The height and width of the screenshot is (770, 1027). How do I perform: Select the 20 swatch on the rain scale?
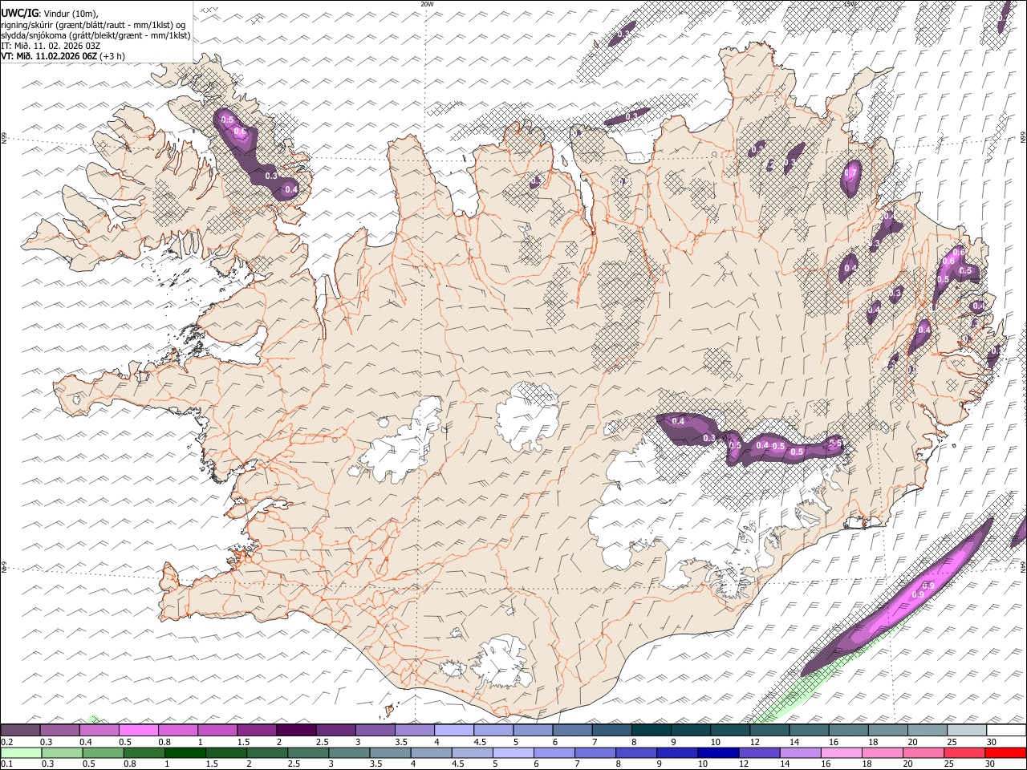point(923,752)
